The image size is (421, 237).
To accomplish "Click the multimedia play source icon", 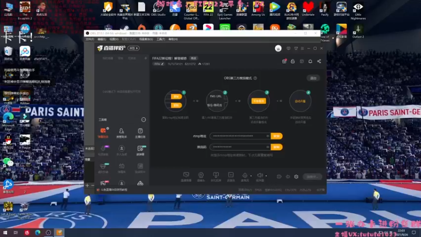I will tap(230, 176).
